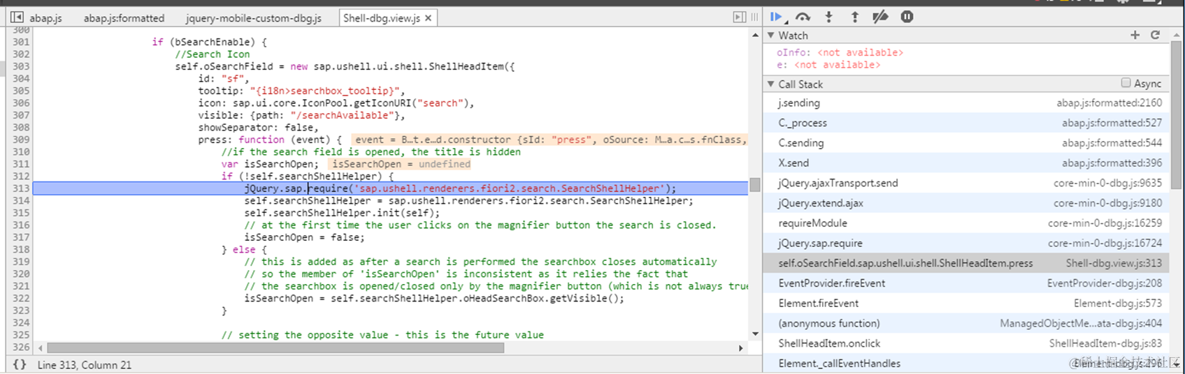Close the Shell-dbg.view.js tab

(x=429, y=18)
